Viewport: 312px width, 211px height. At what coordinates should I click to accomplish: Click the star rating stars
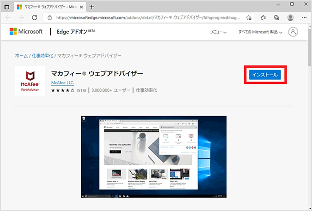click(x=63, y=90)
